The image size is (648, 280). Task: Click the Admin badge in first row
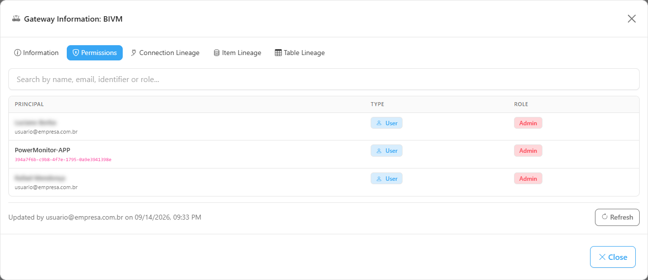click(528, 123)
